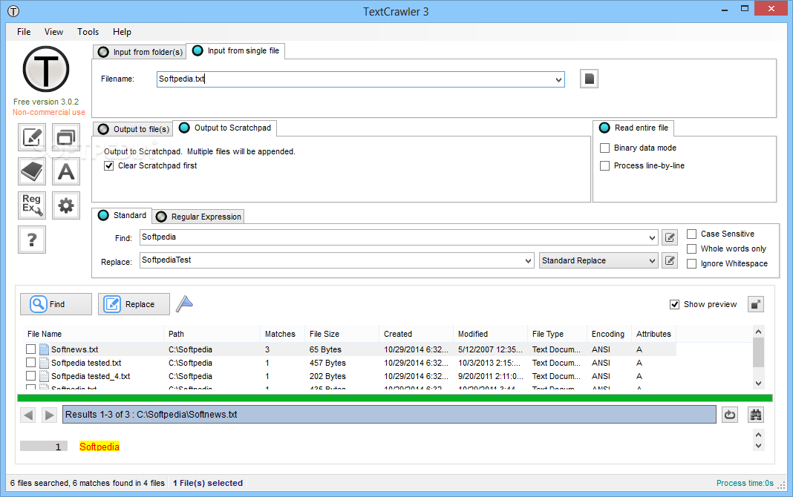Expand the Replace field dropdown arrow
Screen dimensions: 793x497
pyautogui.click(x=528, y=260)
